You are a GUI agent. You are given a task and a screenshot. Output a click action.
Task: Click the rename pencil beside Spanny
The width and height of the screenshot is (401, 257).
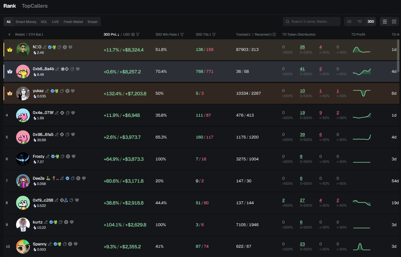click(x=50, y=244)
